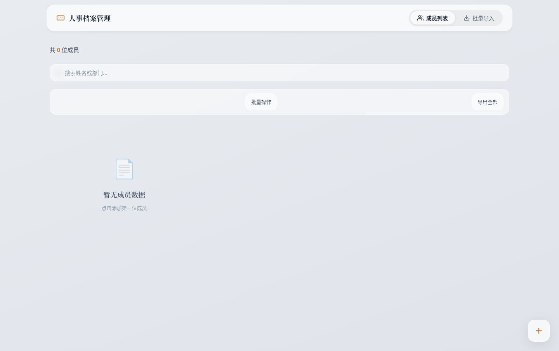Click the 点击添加第一位成员 hint text
Viewport: 559px width, 351px height.
pyautogui.click(x=124, y=208)
